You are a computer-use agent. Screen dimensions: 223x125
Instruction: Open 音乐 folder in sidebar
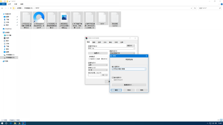(x=8, y=49)
